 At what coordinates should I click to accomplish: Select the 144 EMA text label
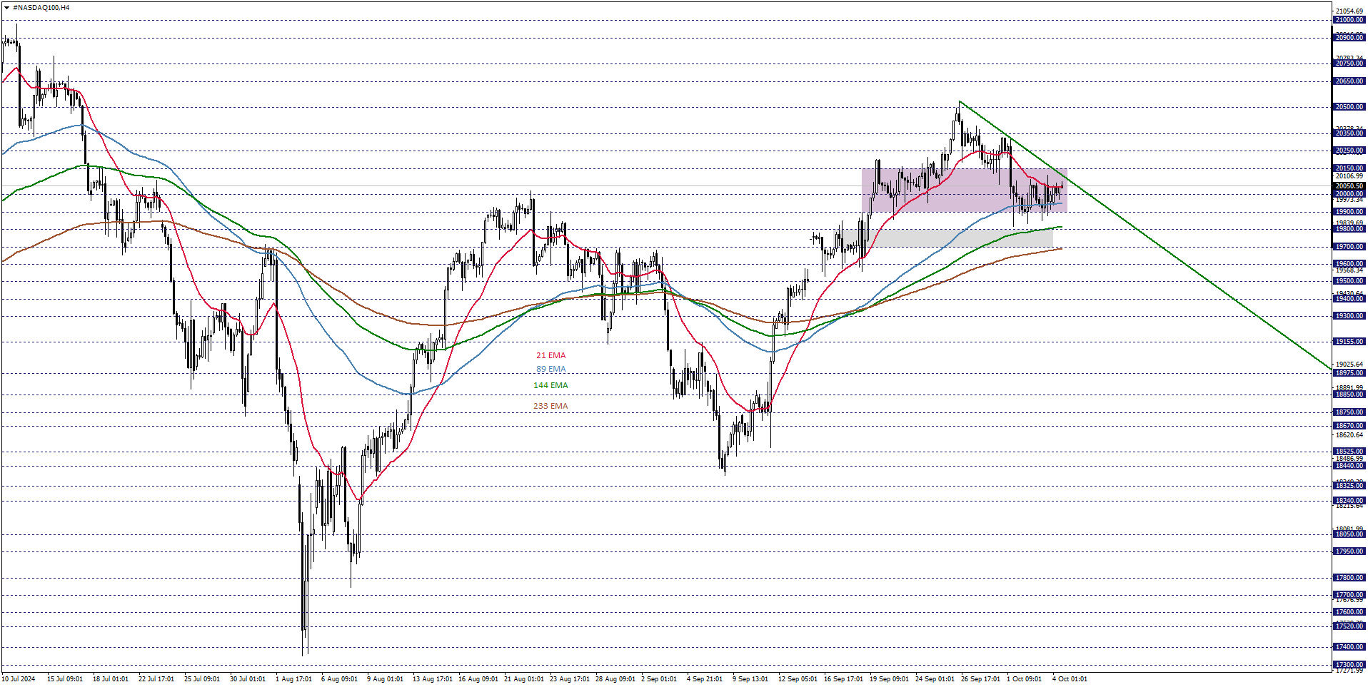pyautogui.click(x=550, y=385)
